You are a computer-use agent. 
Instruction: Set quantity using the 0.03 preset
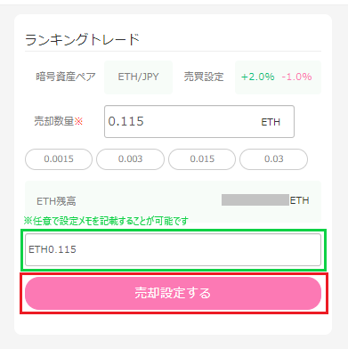[273, 159]
